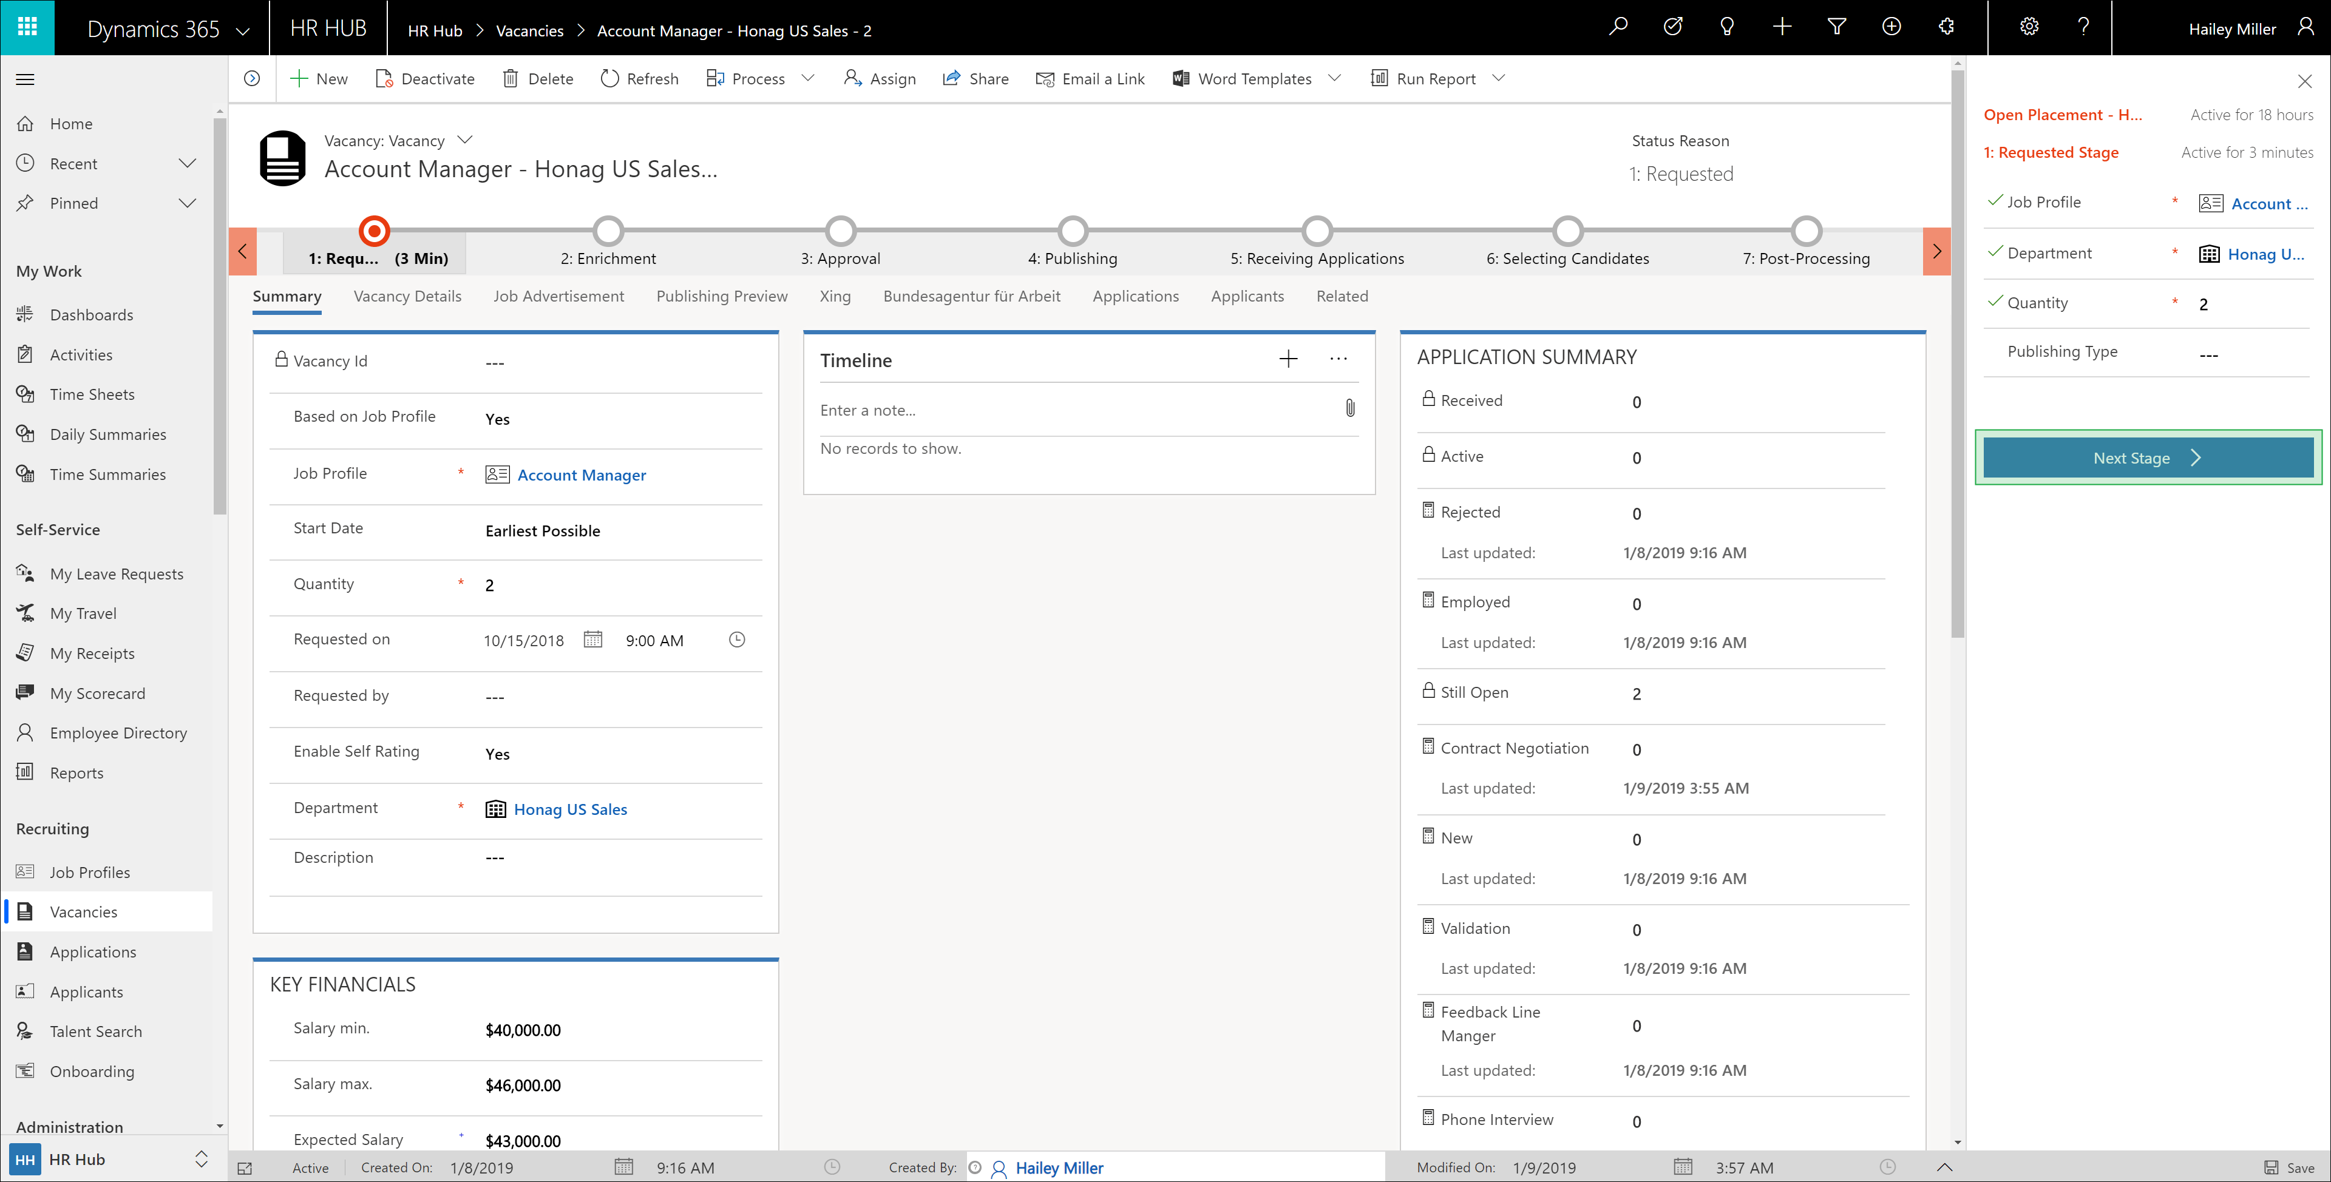
Task: Switch to the Vacancy Details tab
Action: [x=407, y=297]
